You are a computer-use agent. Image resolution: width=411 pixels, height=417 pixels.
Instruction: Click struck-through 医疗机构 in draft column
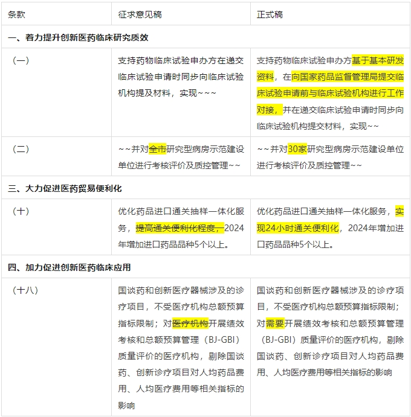tap(190, 323)
